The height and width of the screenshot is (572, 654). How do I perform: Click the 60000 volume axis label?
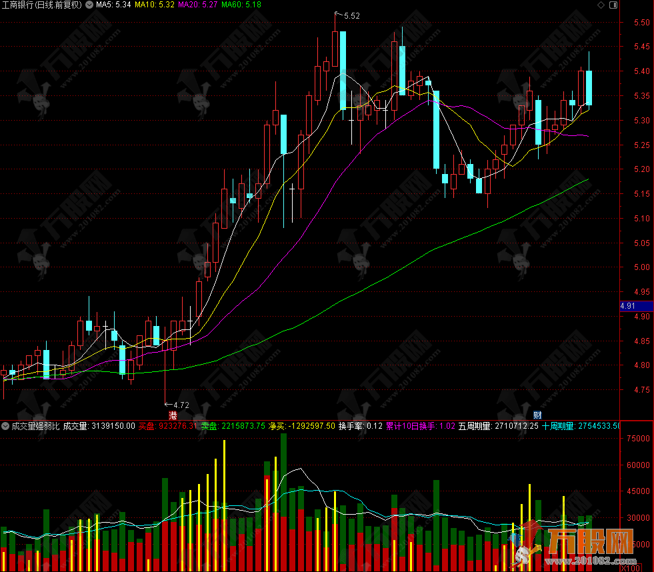638,465
